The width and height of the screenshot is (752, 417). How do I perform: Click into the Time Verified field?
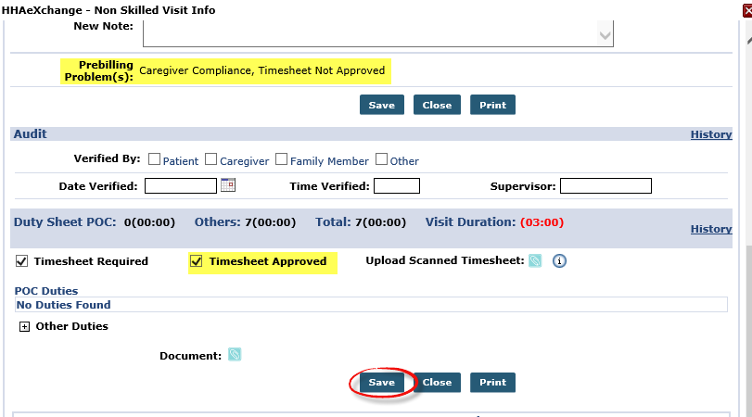(397, 186)
